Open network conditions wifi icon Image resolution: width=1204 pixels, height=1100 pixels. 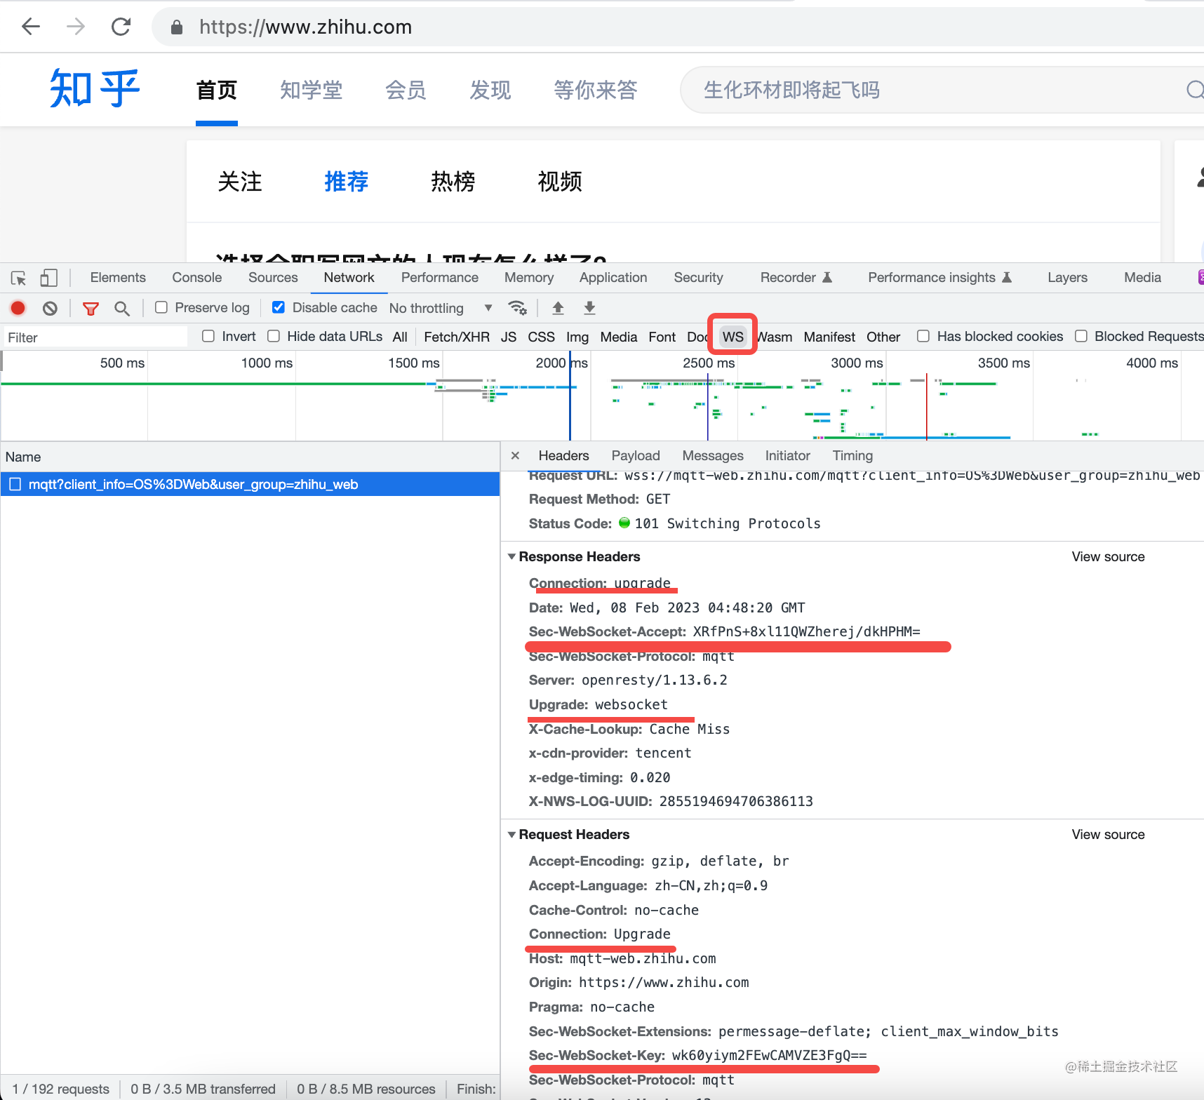pyautogui.click(x=518, y=308)
